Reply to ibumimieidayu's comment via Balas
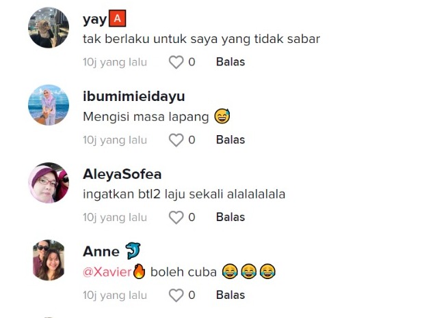This screenshot has height=318, width=446. [231, 140]
